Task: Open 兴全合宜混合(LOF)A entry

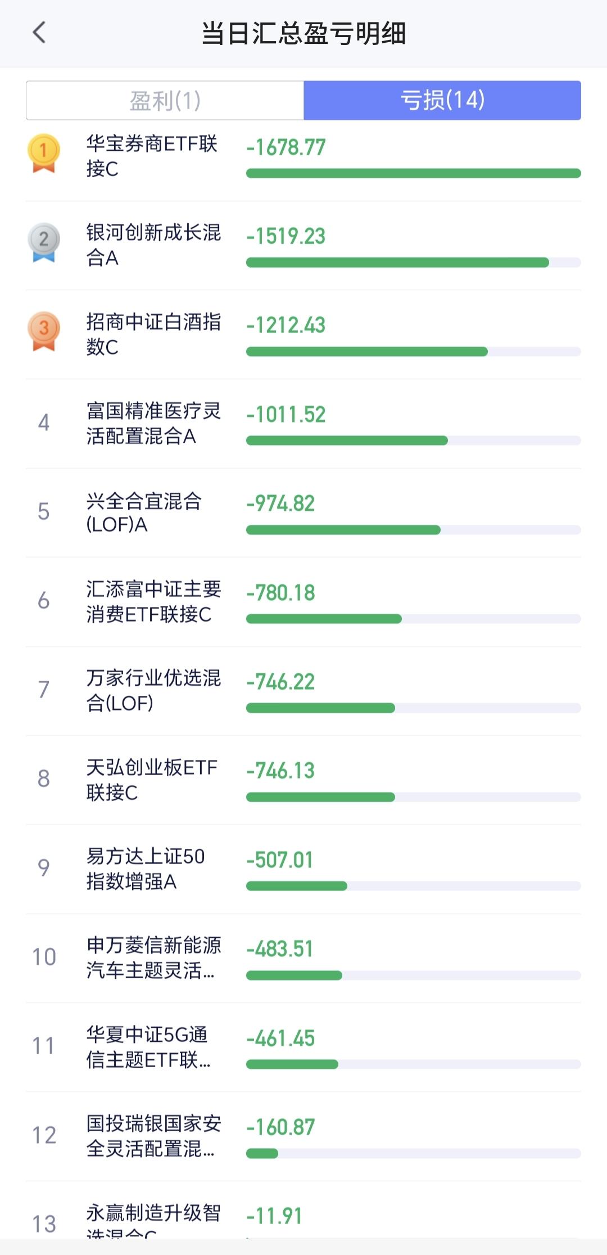Action: [144, 512]
